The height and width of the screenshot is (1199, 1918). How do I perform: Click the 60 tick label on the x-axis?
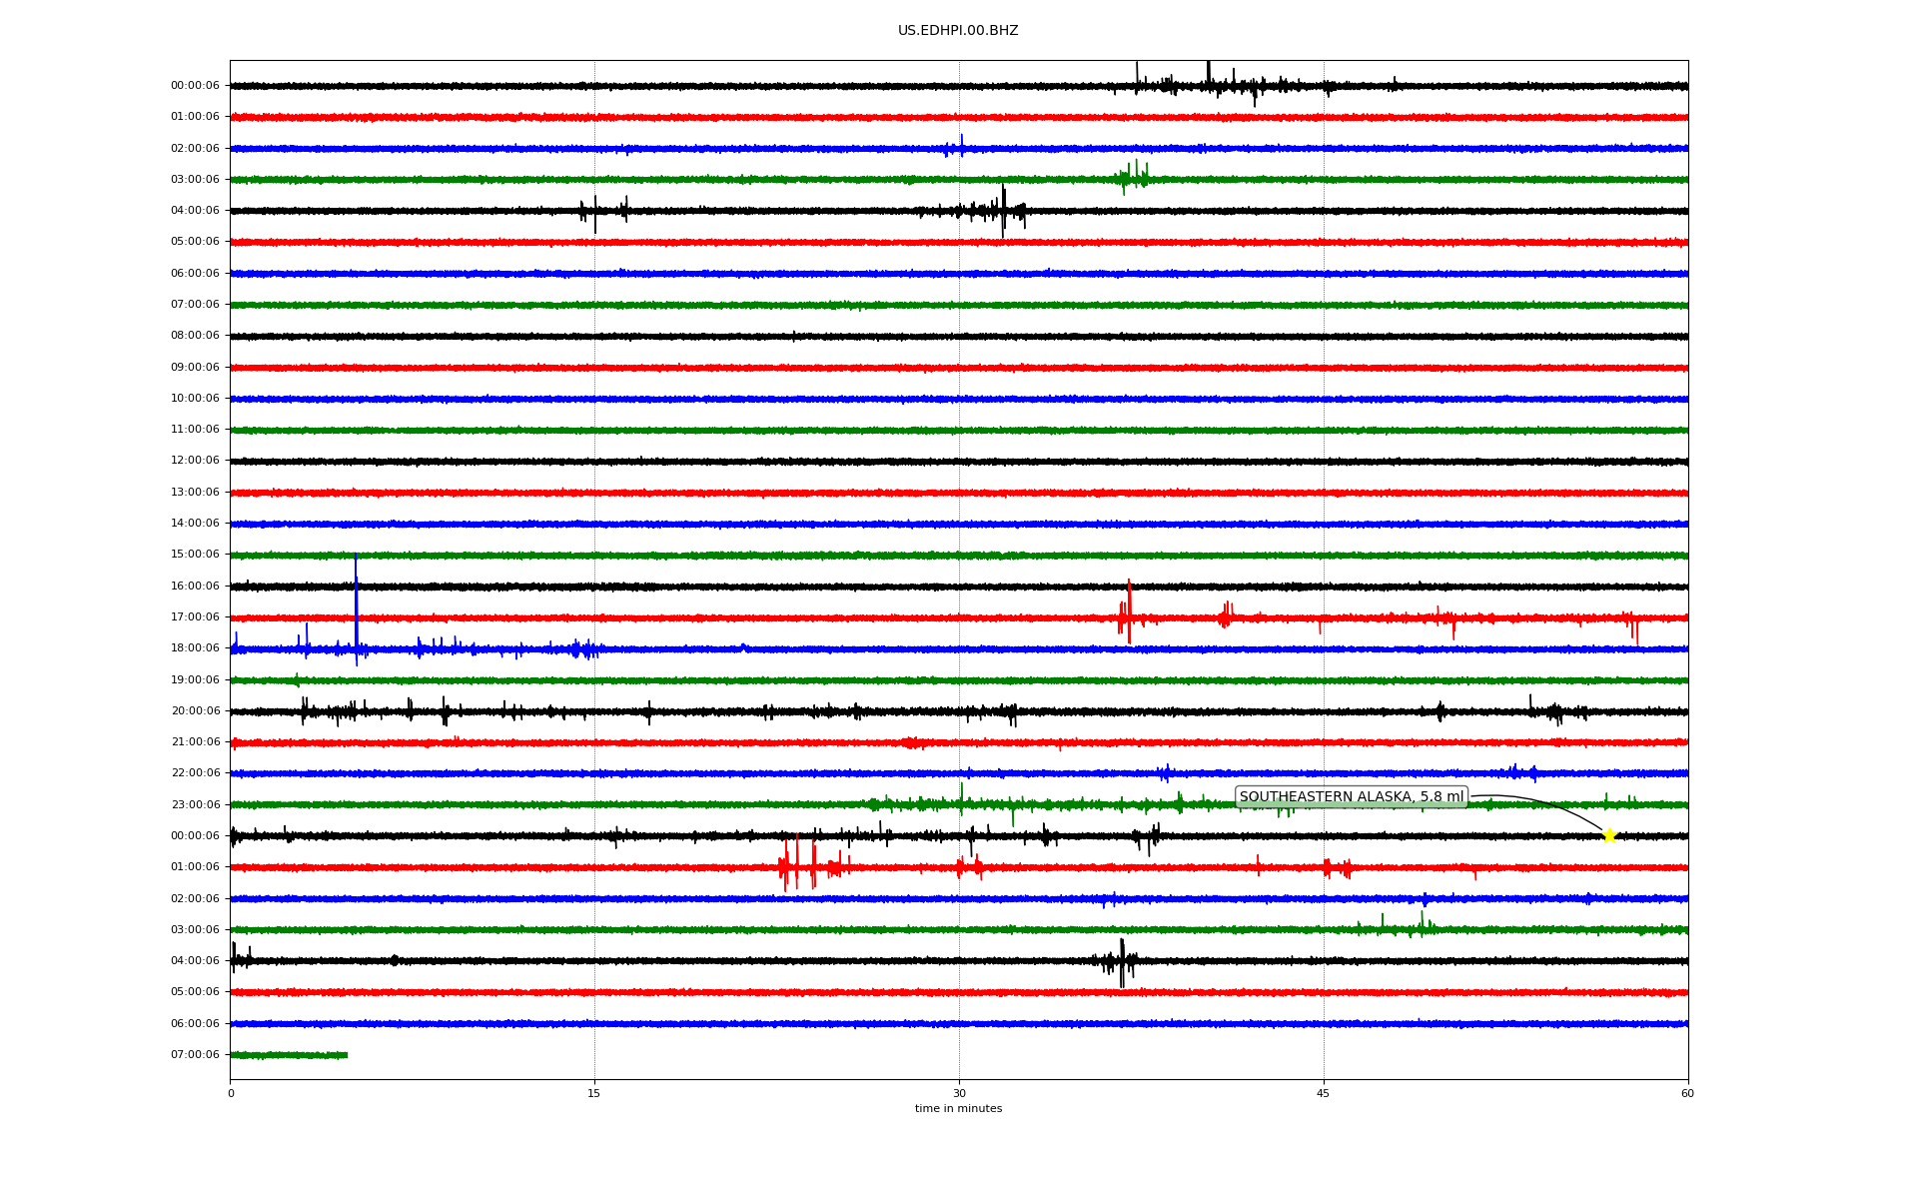[1687, 1093]
